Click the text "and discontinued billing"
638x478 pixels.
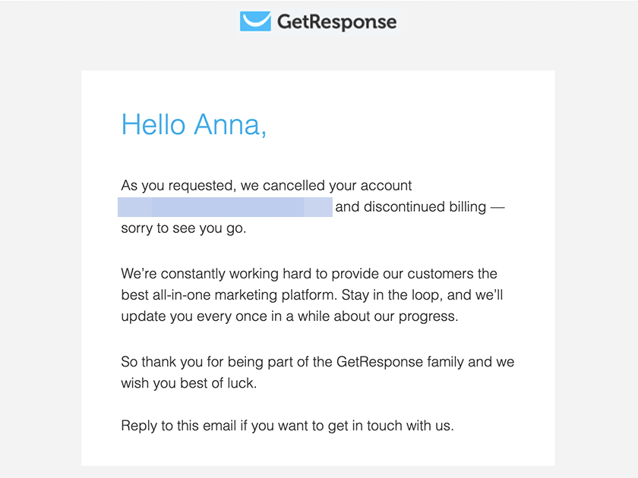[411, 207]
